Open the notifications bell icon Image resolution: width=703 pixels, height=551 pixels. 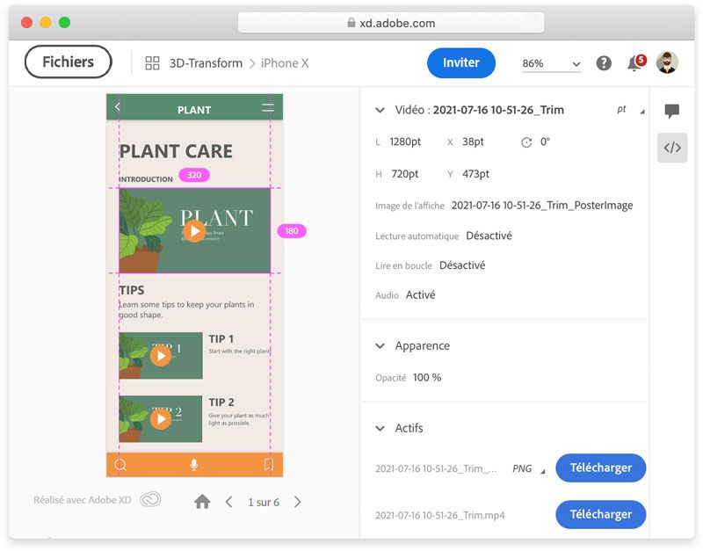click(x=634, y=62)
